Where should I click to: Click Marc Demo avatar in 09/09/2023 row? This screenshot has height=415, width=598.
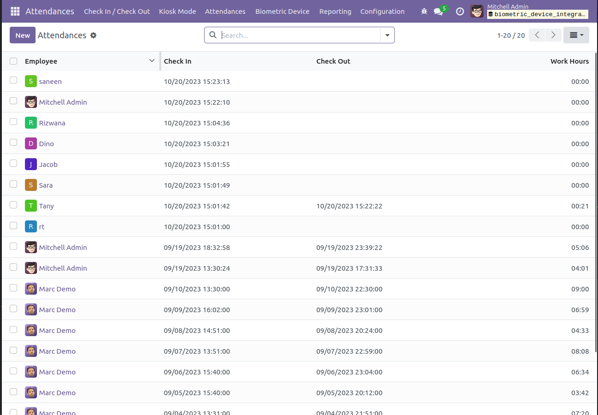[31, 310]
